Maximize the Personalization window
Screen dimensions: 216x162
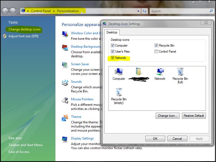coord(200,2)
